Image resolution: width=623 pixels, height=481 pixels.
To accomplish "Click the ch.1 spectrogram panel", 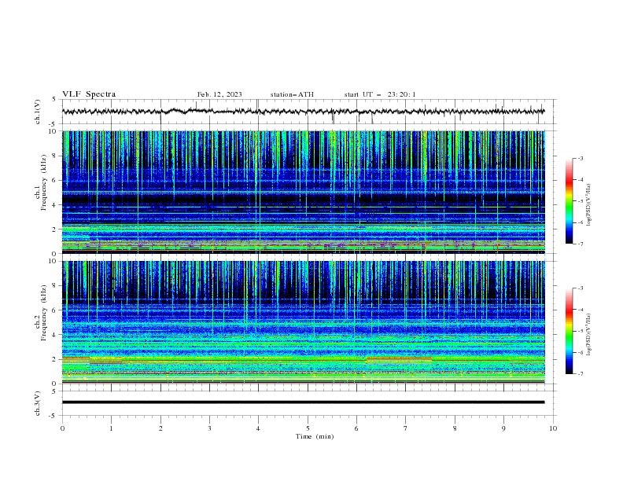I will (x=303, y=192).
